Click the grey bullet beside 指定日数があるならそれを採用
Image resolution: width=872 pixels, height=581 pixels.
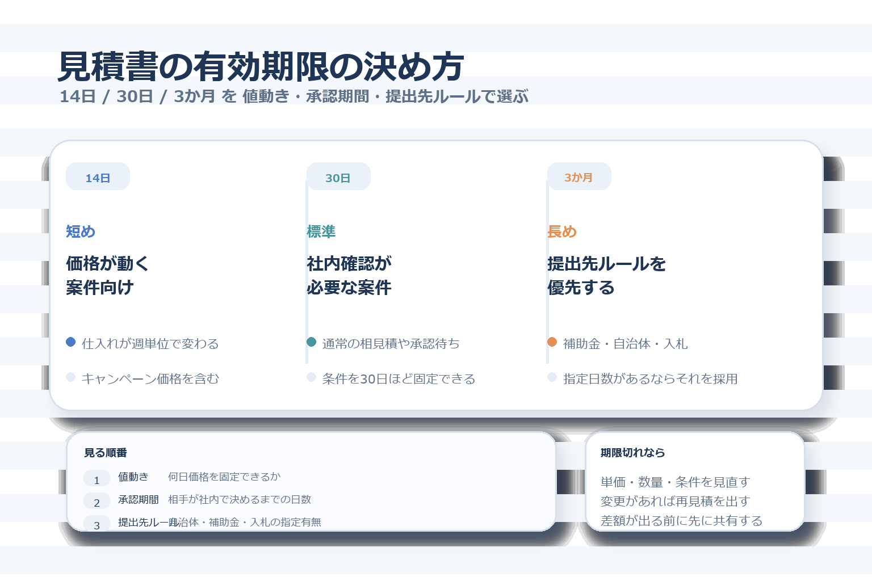click(x=552, y=377)
